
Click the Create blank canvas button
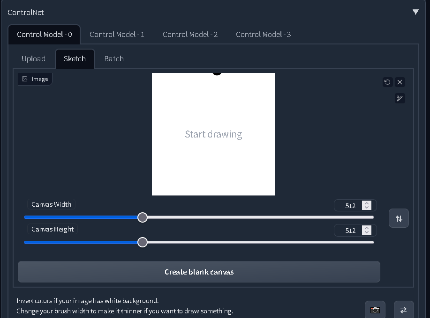pyautogui.click(x=199, y=271)
